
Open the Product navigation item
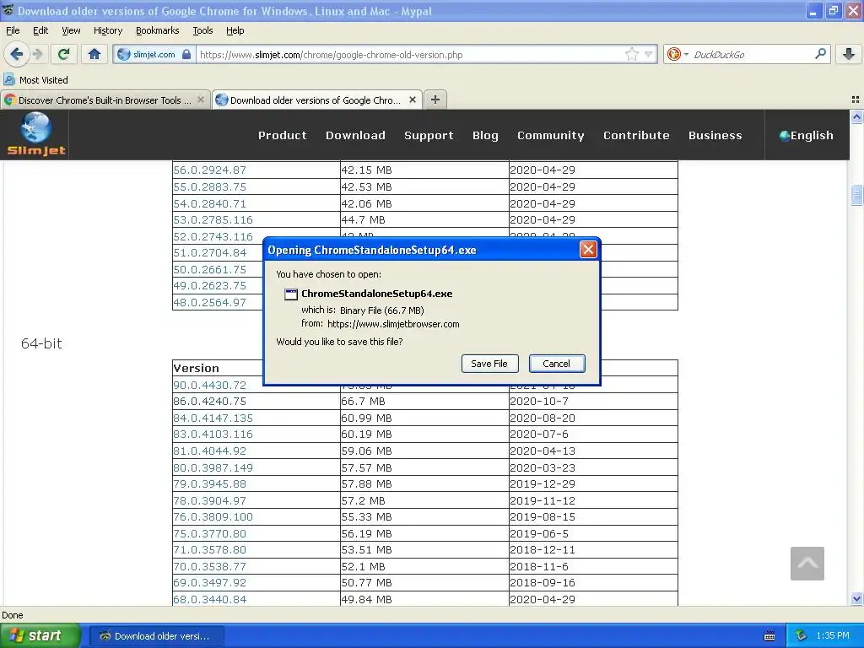tap(282, 135)
